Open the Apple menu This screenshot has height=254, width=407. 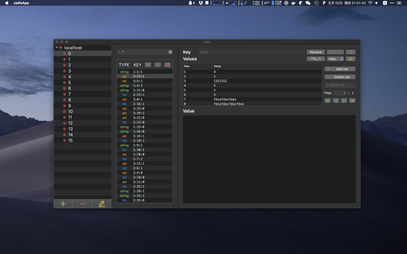tap(7, 3)
